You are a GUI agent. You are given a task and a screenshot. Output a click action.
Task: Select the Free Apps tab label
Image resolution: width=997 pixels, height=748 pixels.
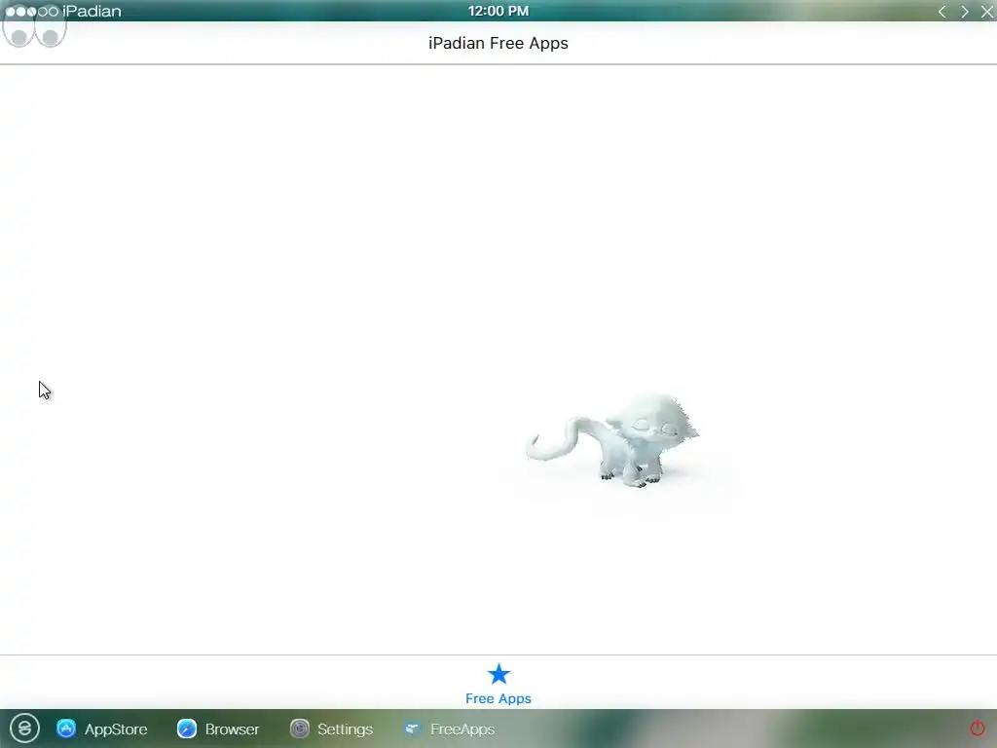pos(498,698)
